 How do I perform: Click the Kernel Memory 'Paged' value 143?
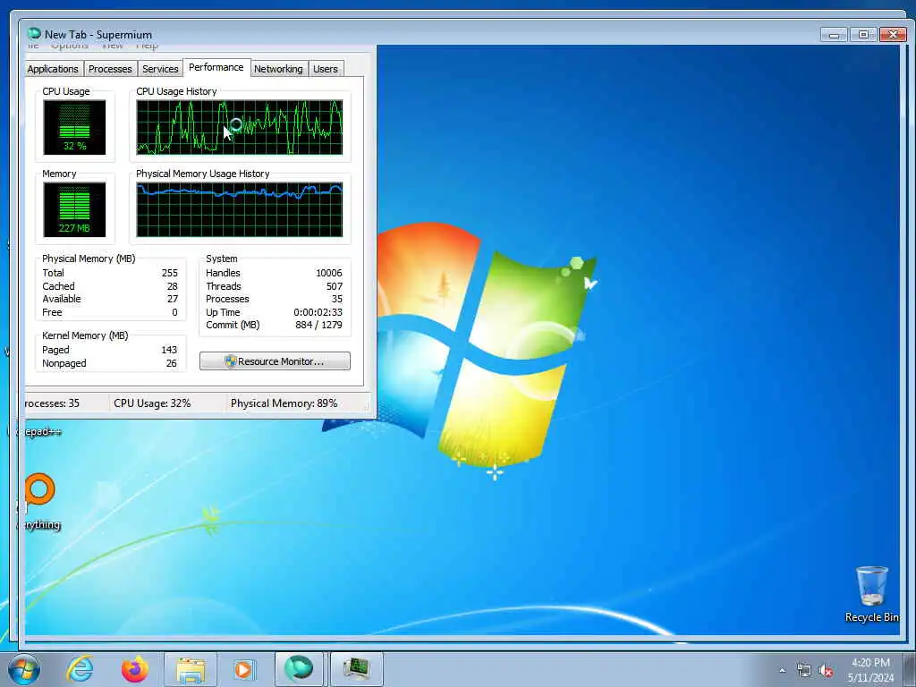[x=169, y=350]
